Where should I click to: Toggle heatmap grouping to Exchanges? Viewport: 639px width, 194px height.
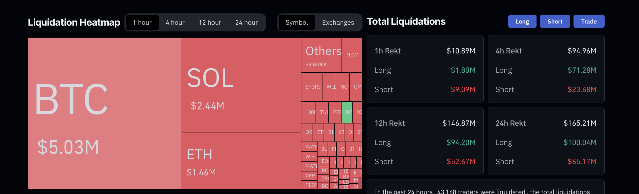pos(338,22)
